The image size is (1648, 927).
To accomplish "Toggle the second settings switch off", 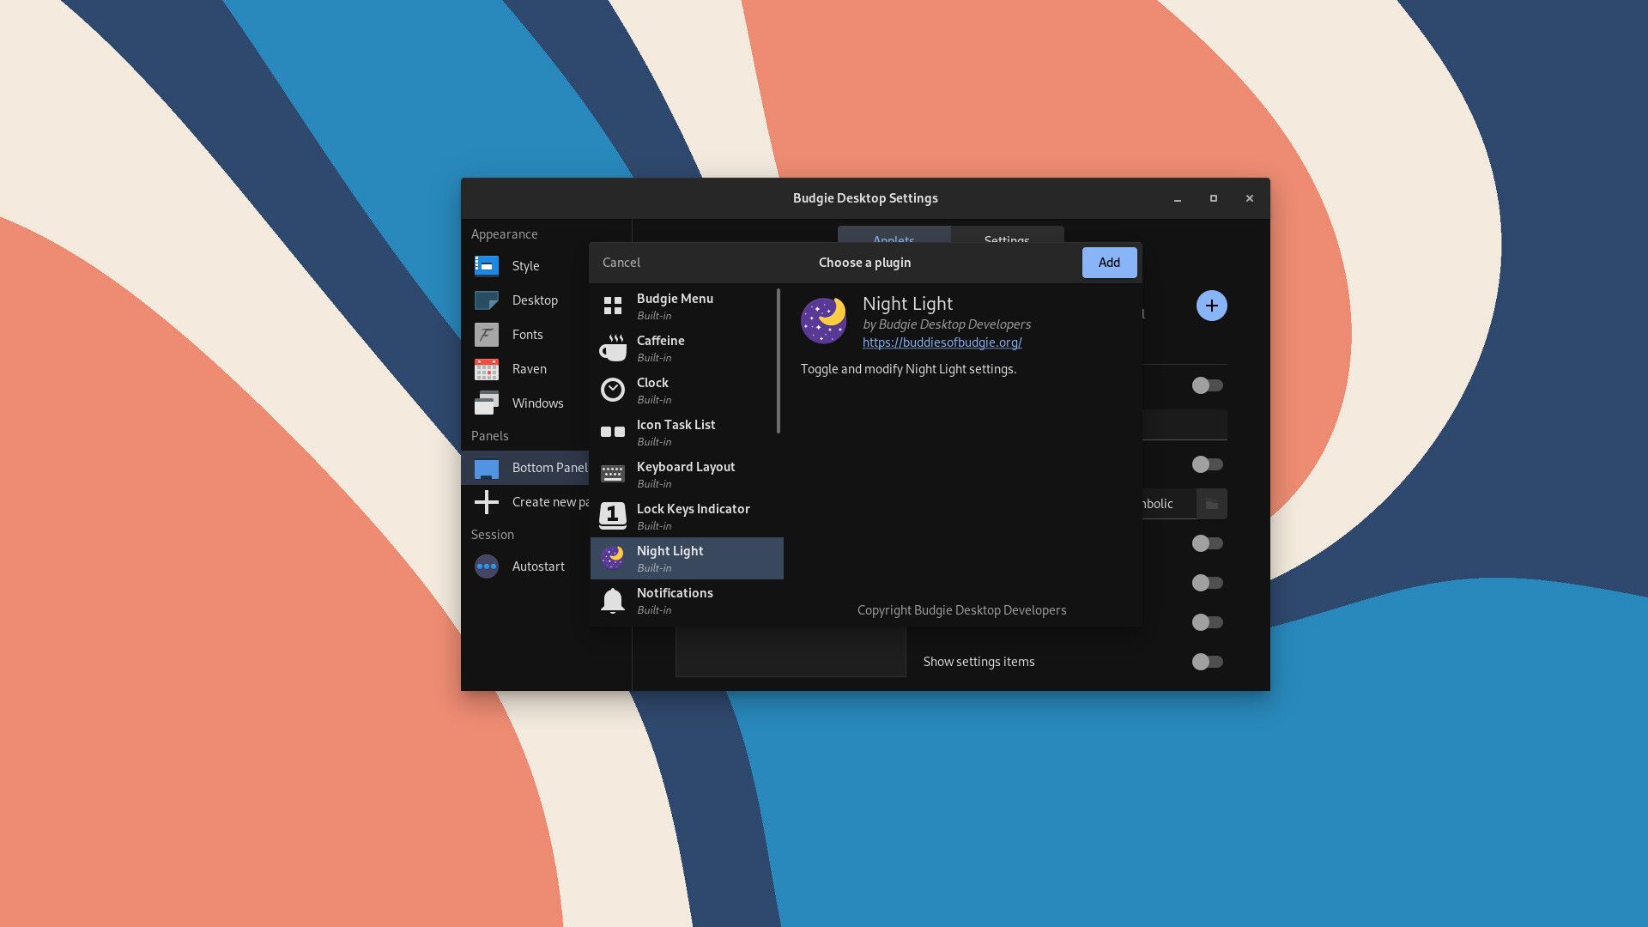I will click(x=1207, y=464).
